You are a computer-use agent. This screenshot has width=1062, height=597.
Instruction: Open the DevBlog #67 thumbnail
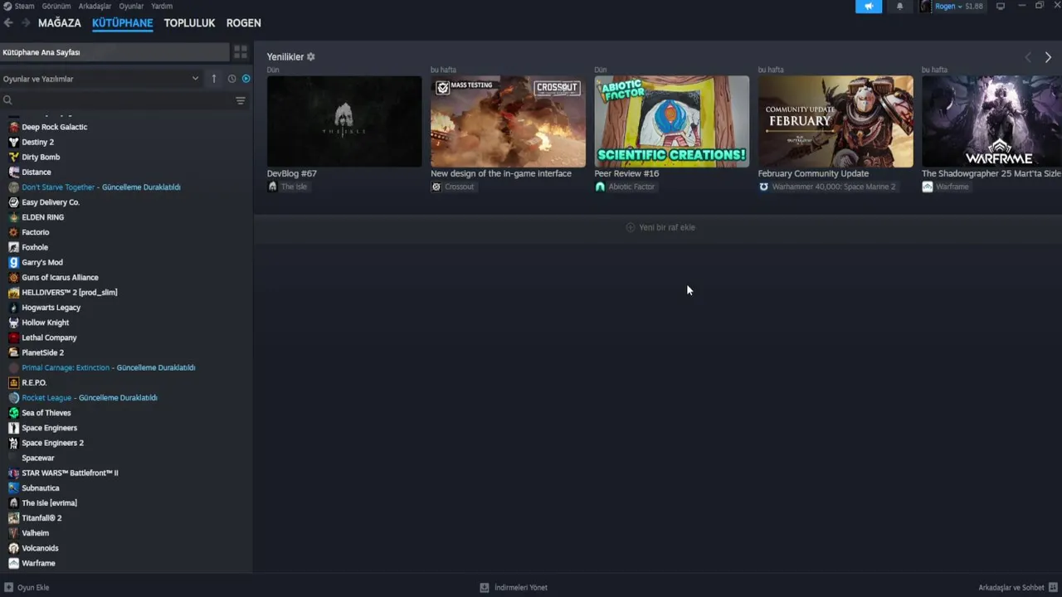[344, 122]
